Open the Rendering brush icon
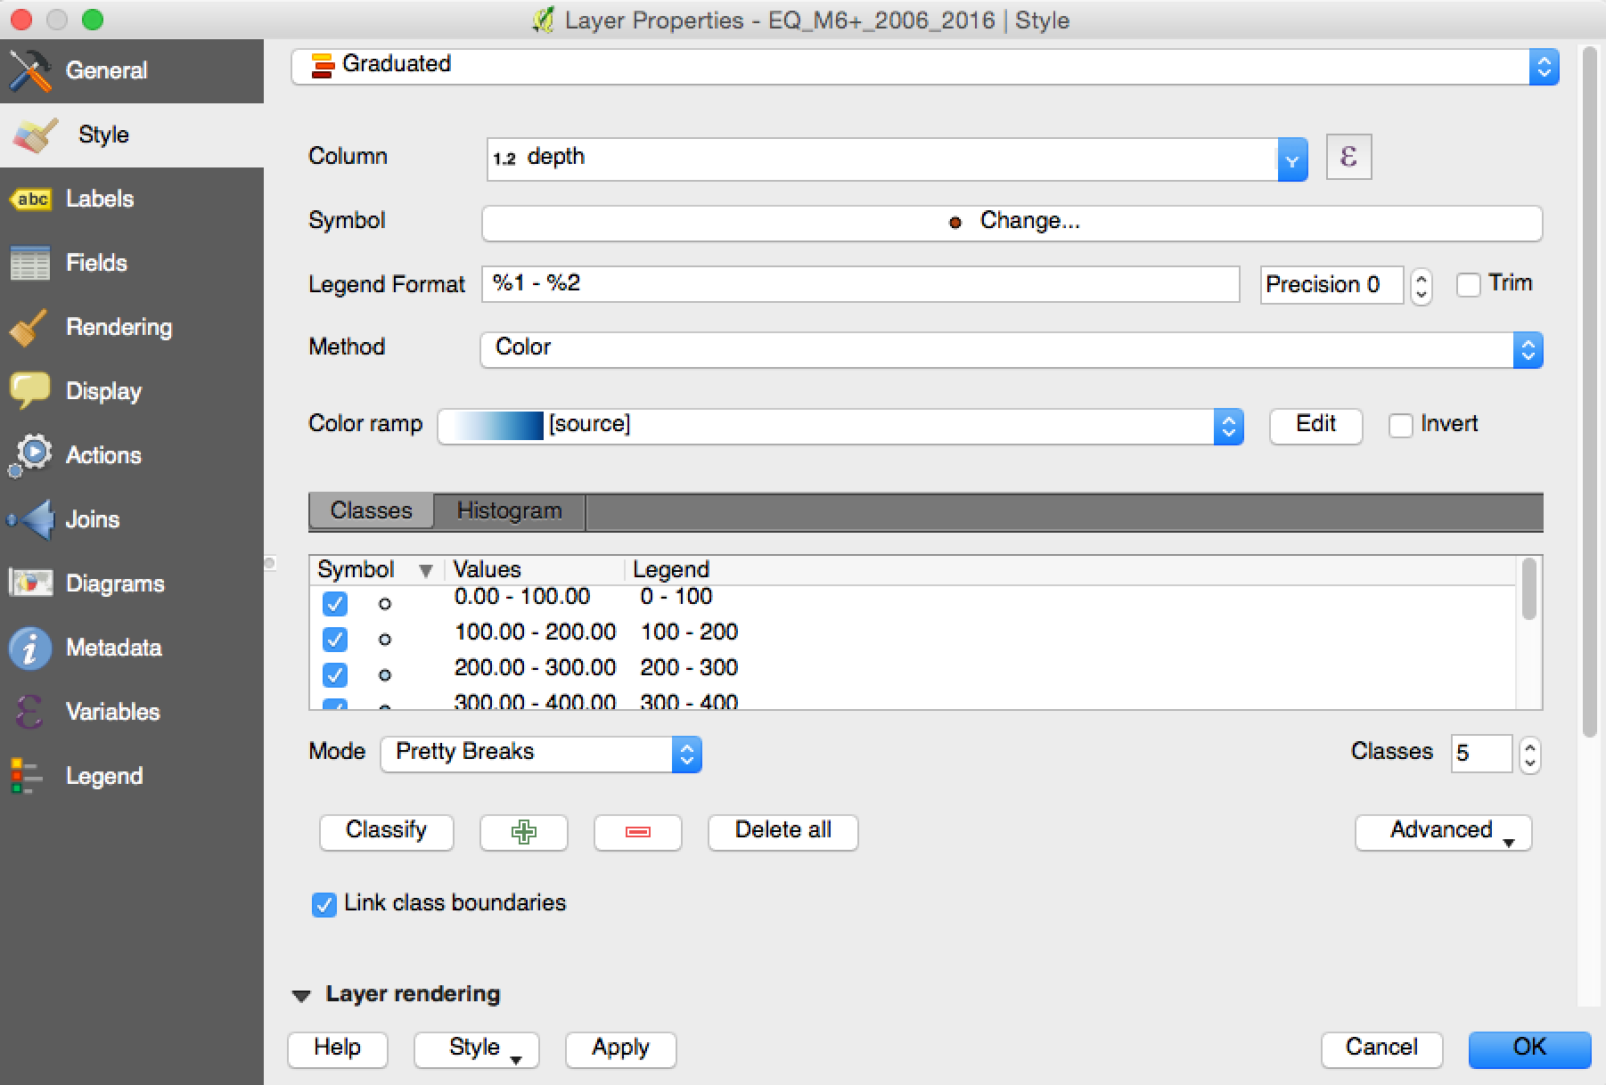This screenshot has height=1085, width=1606. point(30,327)
